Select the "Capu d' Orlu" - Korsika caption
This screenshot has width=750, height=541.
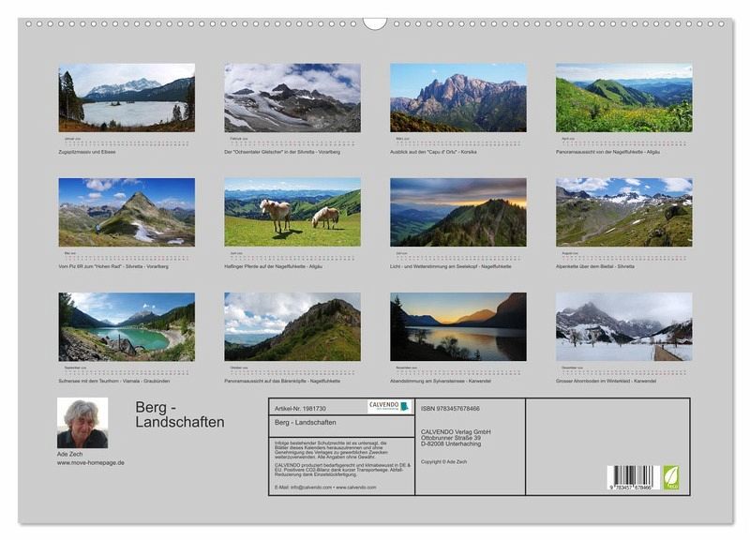point(433,152)
